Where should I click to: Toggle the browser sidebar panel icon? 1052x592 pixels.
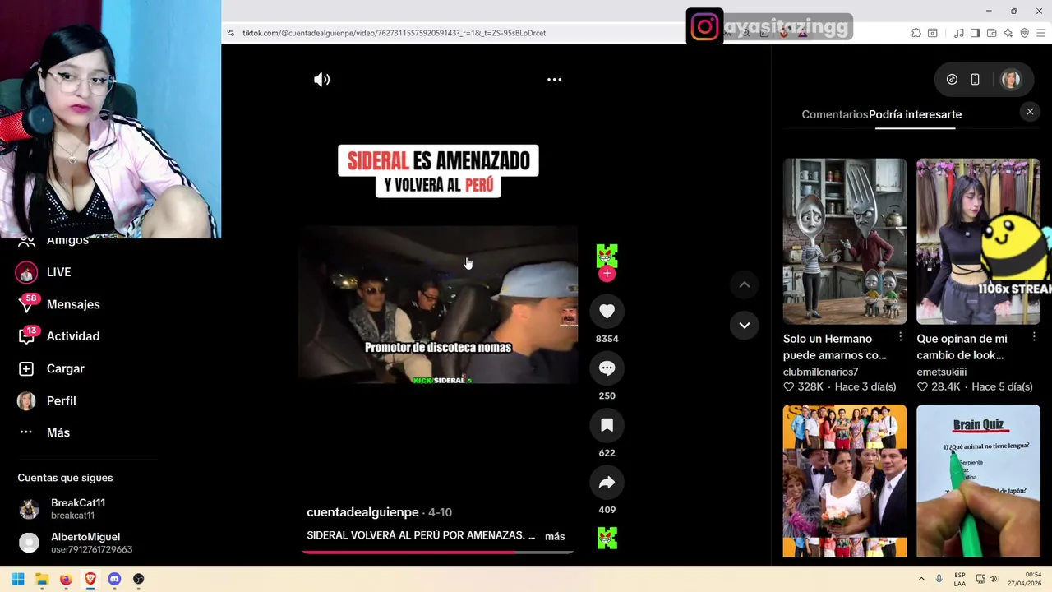tap(975, 33)
